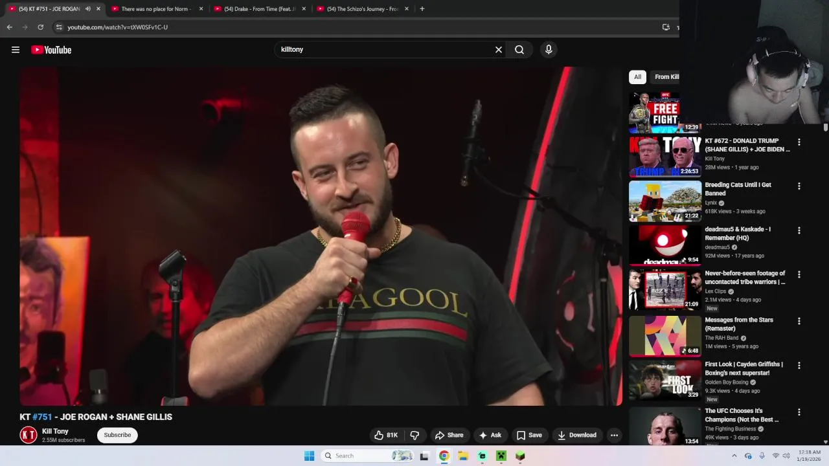Image resolution: width=829 pixels, height=466 pixels.
Task: Open options for Breeding Cats Until I Get Banned
Action: coord(799,186)
